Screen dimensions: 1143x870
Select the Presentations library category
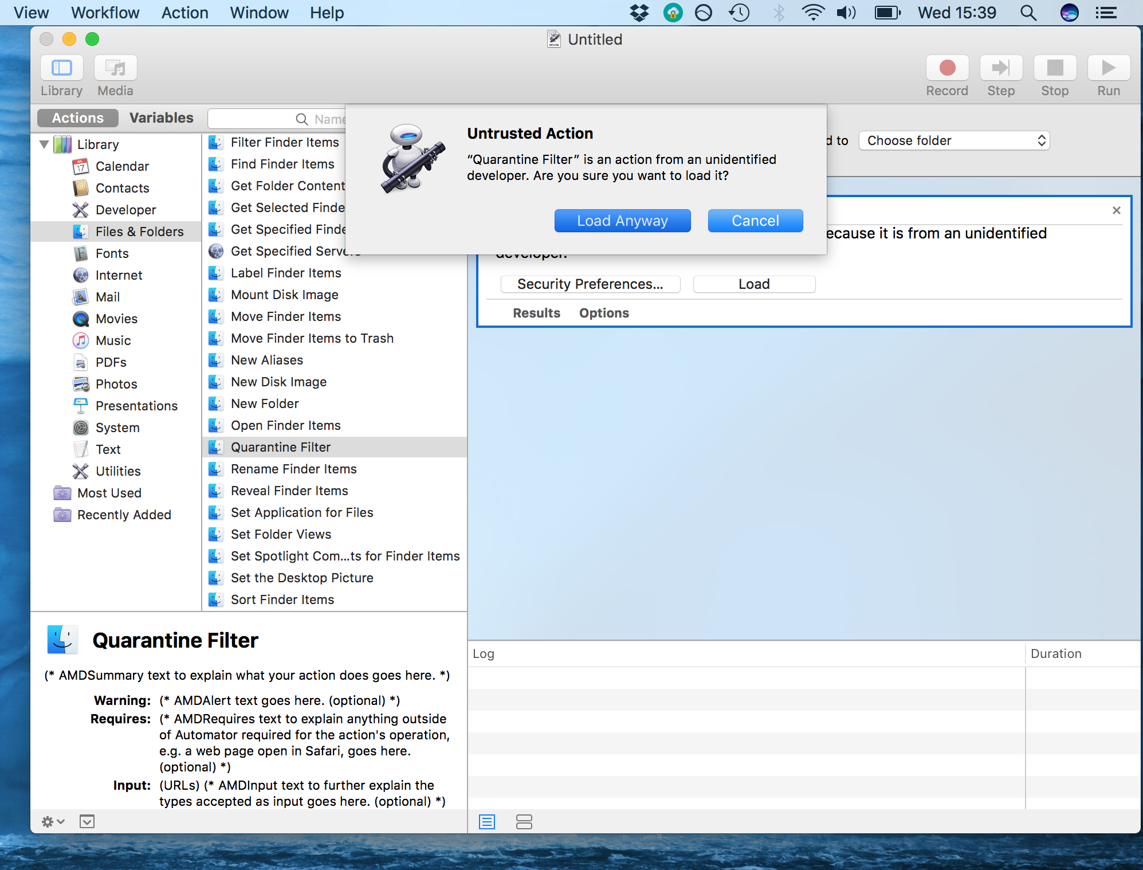tap(116, 406)
